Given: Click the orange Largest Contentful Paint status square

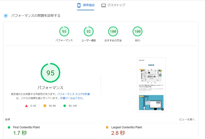Looking at the screenshot, I should (107, 127).
